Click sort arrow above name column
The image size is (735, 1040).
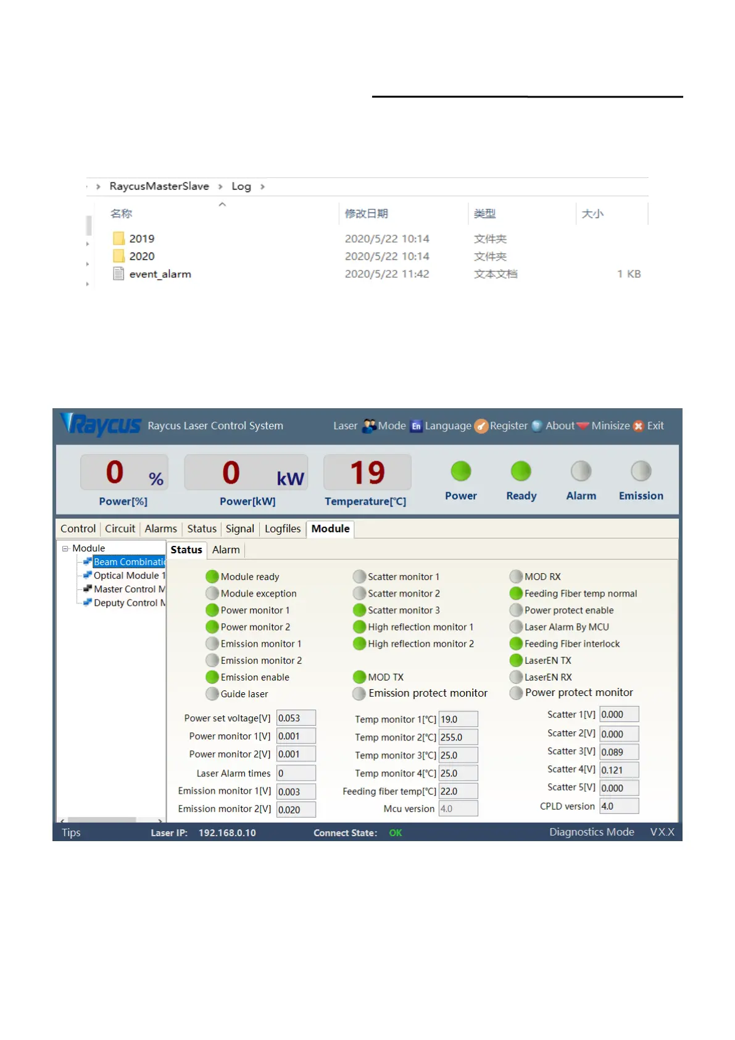click(x=222, y=204)
